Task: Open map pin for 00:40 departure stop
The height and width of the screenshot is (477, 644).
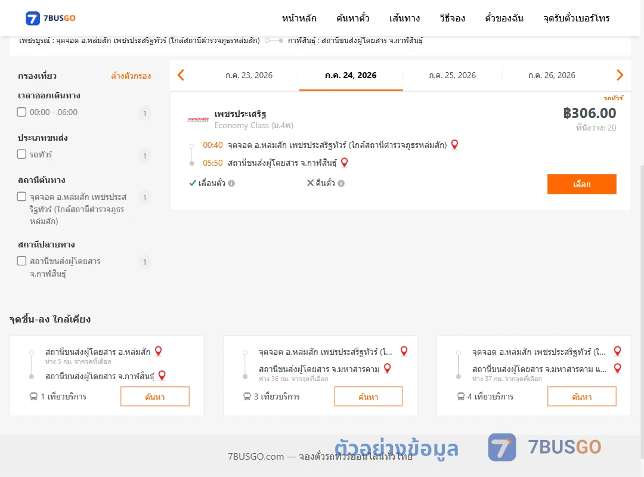Action: coord(454,145)
